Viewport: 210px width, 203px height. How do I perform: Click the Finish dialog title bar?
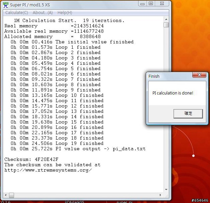[x=170, y=76]
